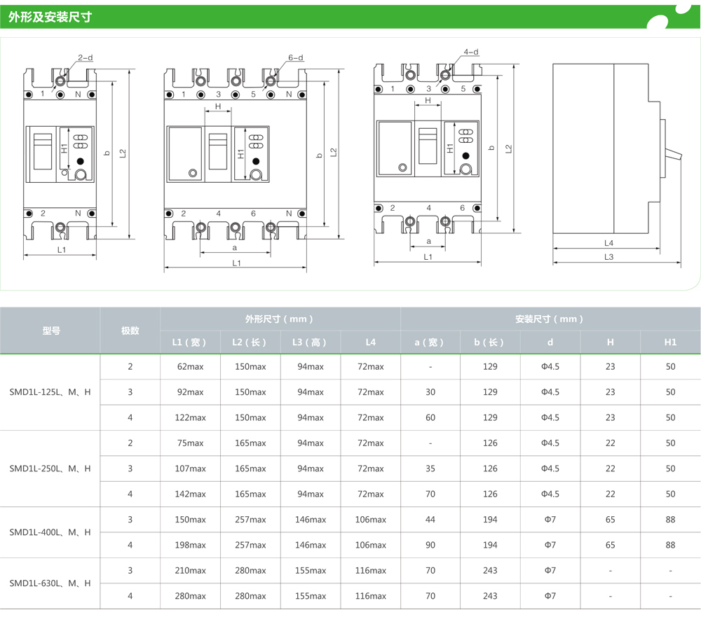Click the 外形及安装尺寸 title banner
Image resolution: width=701 pixels, height=617 pixels.
50,17
